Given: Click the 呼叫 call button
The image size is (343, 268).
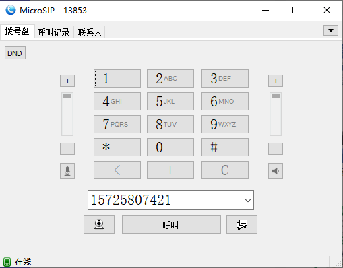Looking at the screenshot, I should tap(171, 224).
